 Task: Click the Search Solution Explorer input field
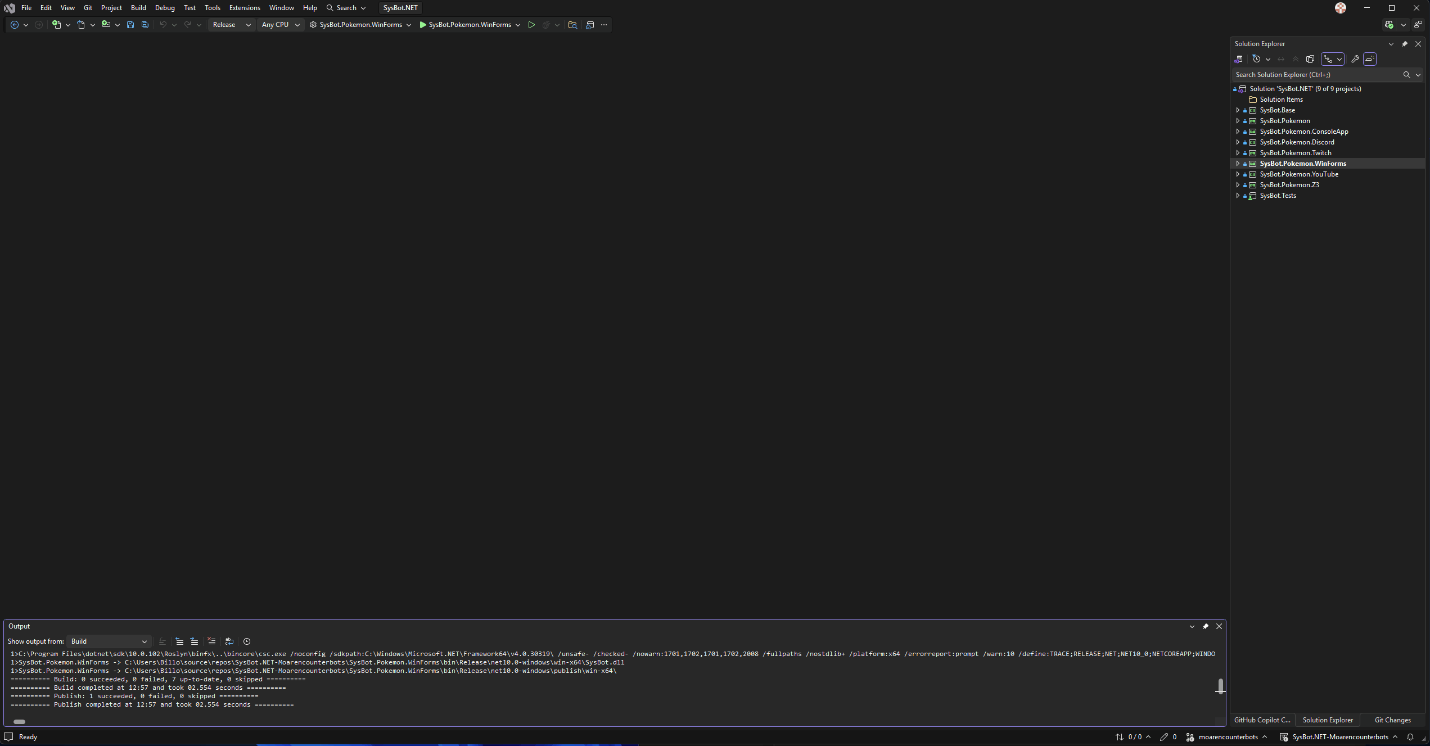[x=1316, y=75]
